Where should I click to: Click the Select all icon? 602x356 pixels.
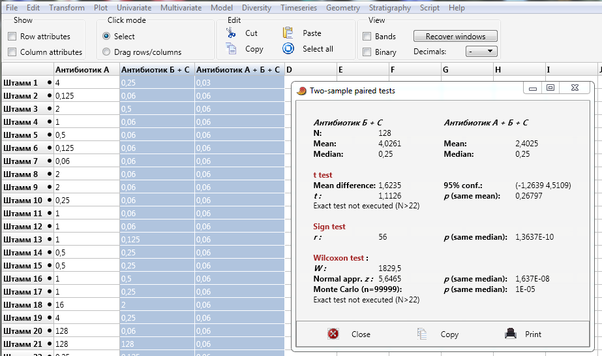tap(288, 48)
